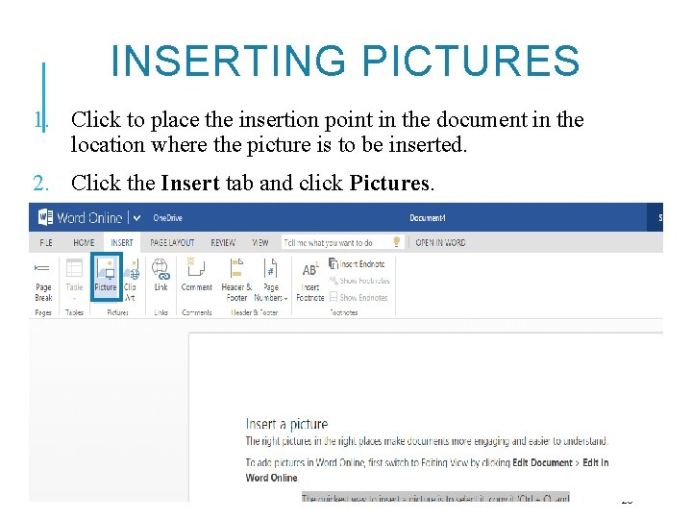Insert a Page Break

click(43, 281)
